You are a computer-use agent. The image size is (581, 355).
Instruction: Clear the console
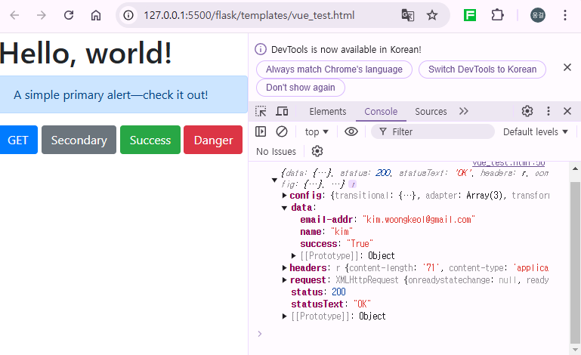282,131
